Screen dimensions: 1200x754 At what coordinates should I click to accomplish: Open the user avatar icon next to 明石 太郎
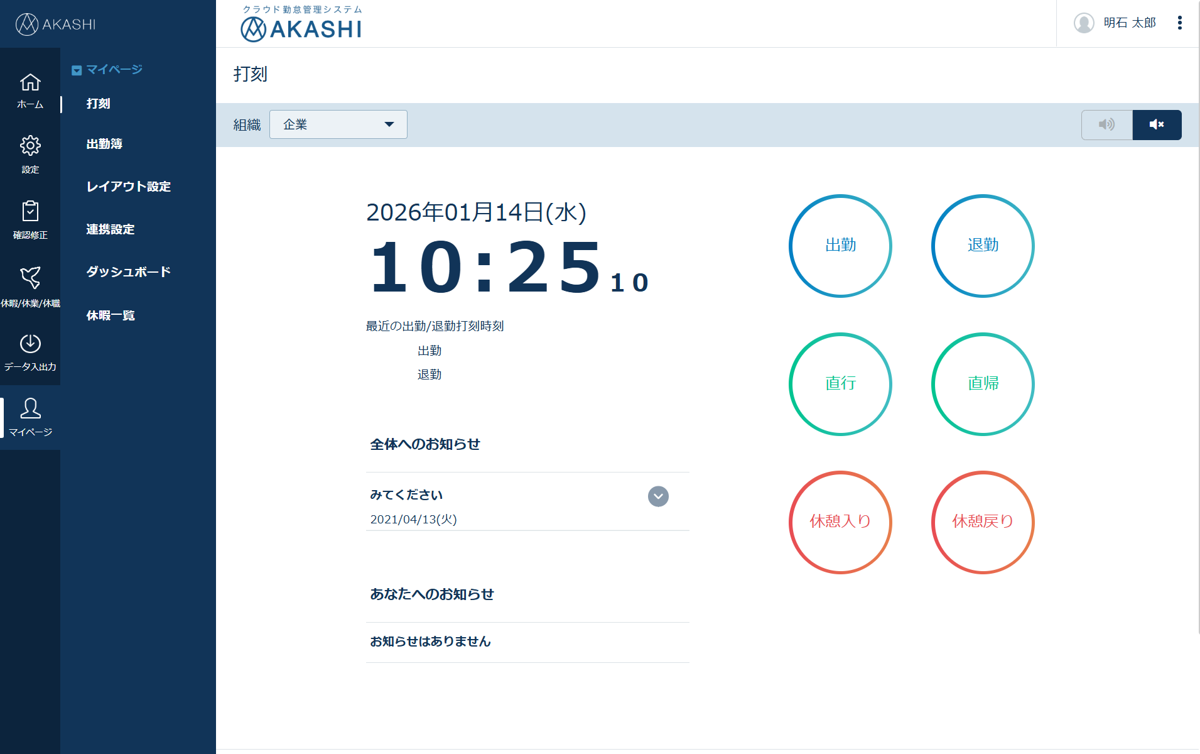click(1084, 23)
